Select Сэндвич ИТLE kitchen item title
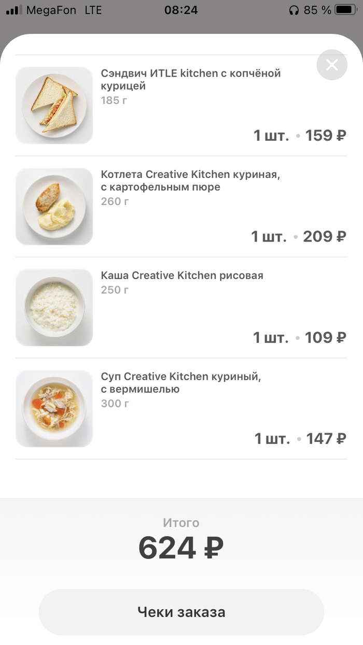The width and height of the screenshot is (363, 645). (190, 80)
